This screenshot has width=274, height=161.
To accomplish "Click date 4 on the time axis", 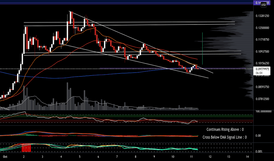I will pyautogui.click(x=61, y=157).
